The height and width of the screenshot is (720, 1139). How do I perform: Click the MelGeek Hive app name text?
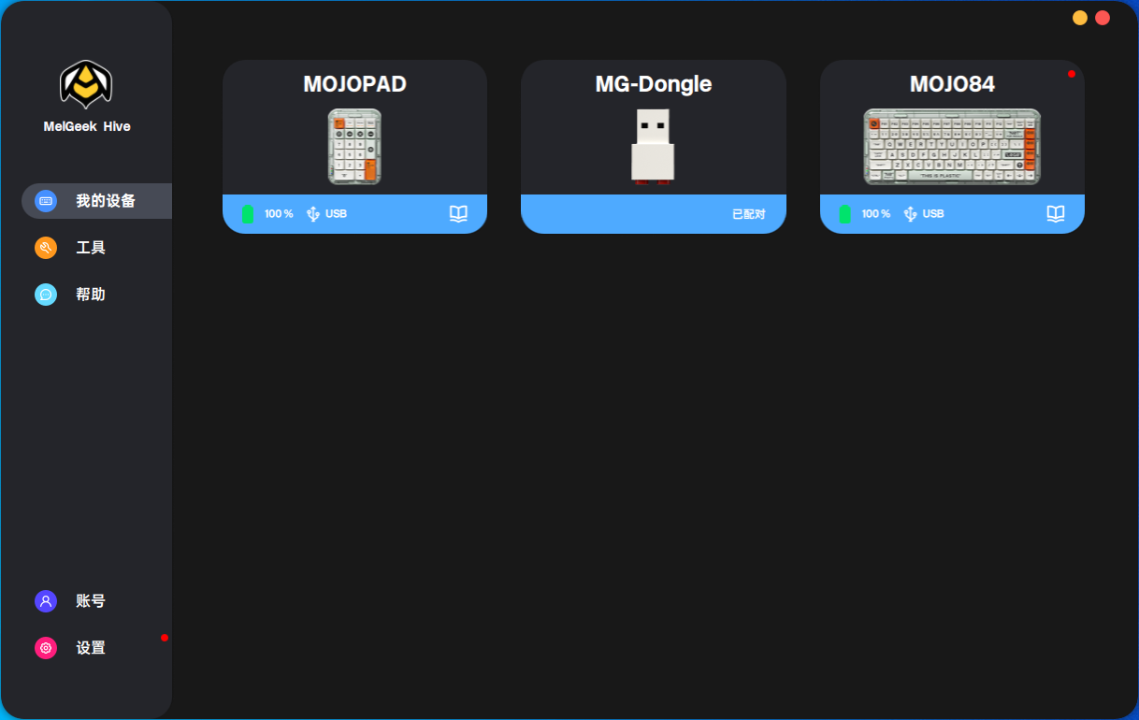[87, 126]
